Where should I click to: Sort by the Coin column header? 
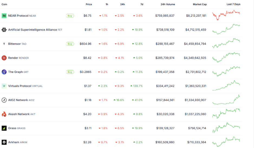click(x=4, y=4)
